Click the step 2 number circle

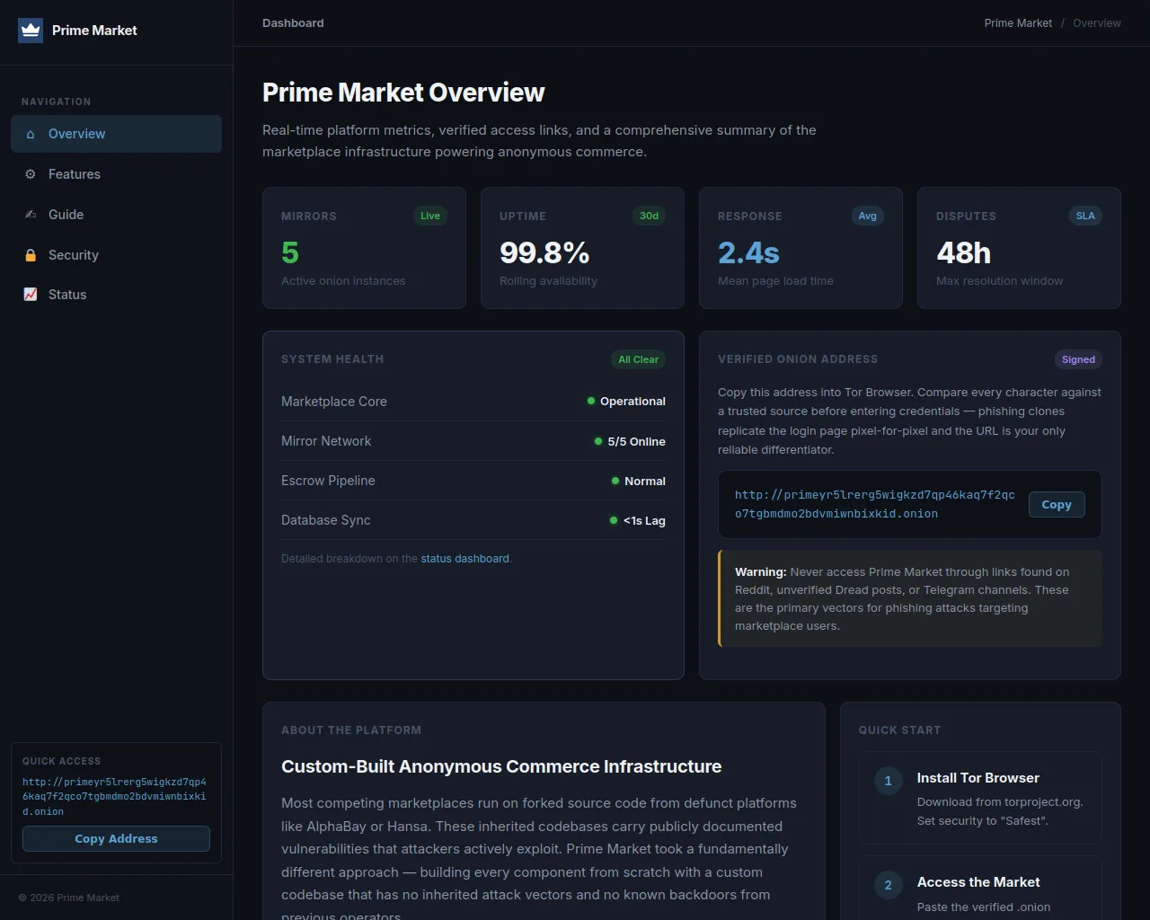888,885
